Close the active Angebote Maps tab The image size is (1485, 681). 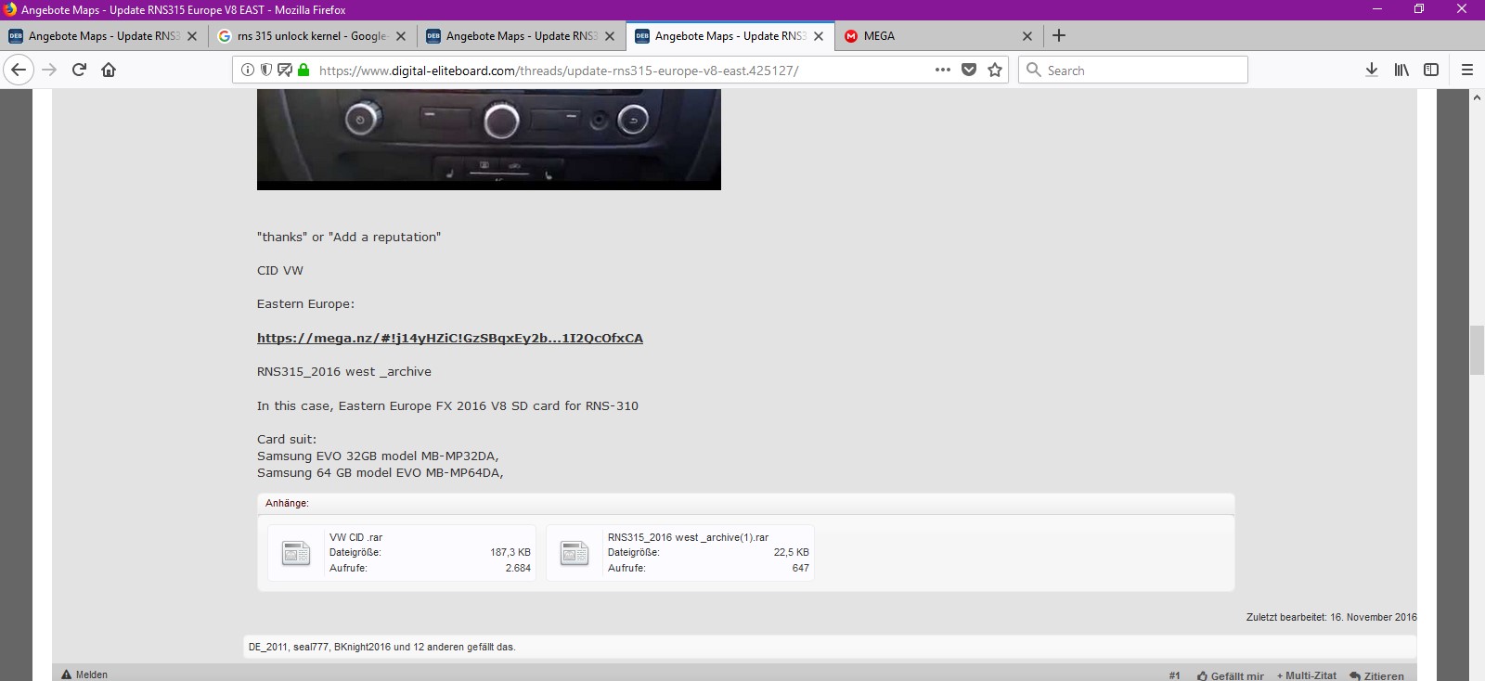819,36
